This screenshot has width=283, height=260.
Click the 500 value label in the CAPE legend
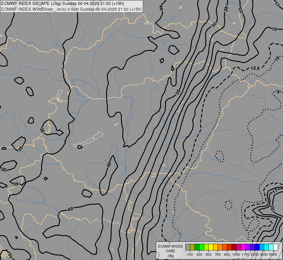pos(208,255)
